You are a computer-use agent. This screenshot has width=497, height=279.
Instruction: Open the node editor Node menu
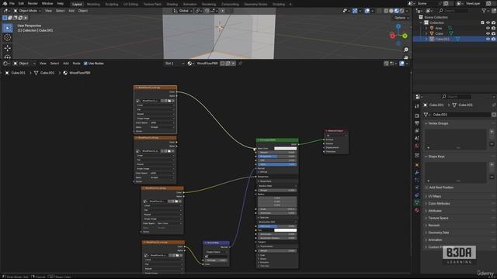point(76,64)
